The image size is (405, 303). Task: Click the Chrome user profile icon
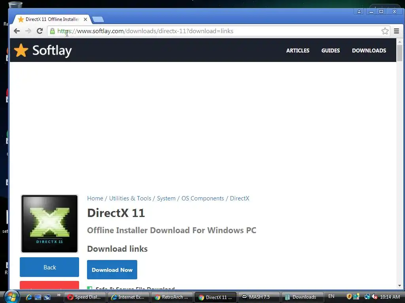[x=359, y=11]
